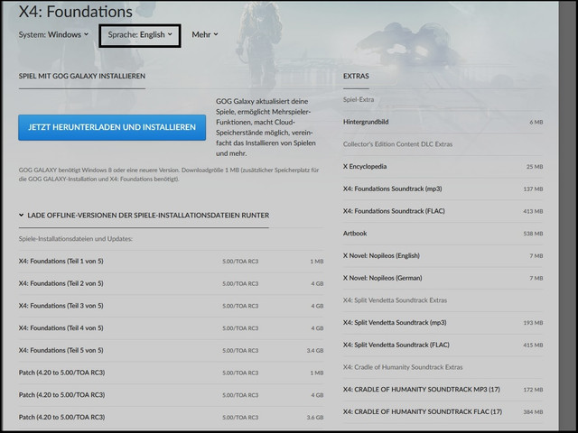578x433 pixels.
Task: Download X4: Foundations (Teil 2 von 5)
Action: tap(171, 283)
